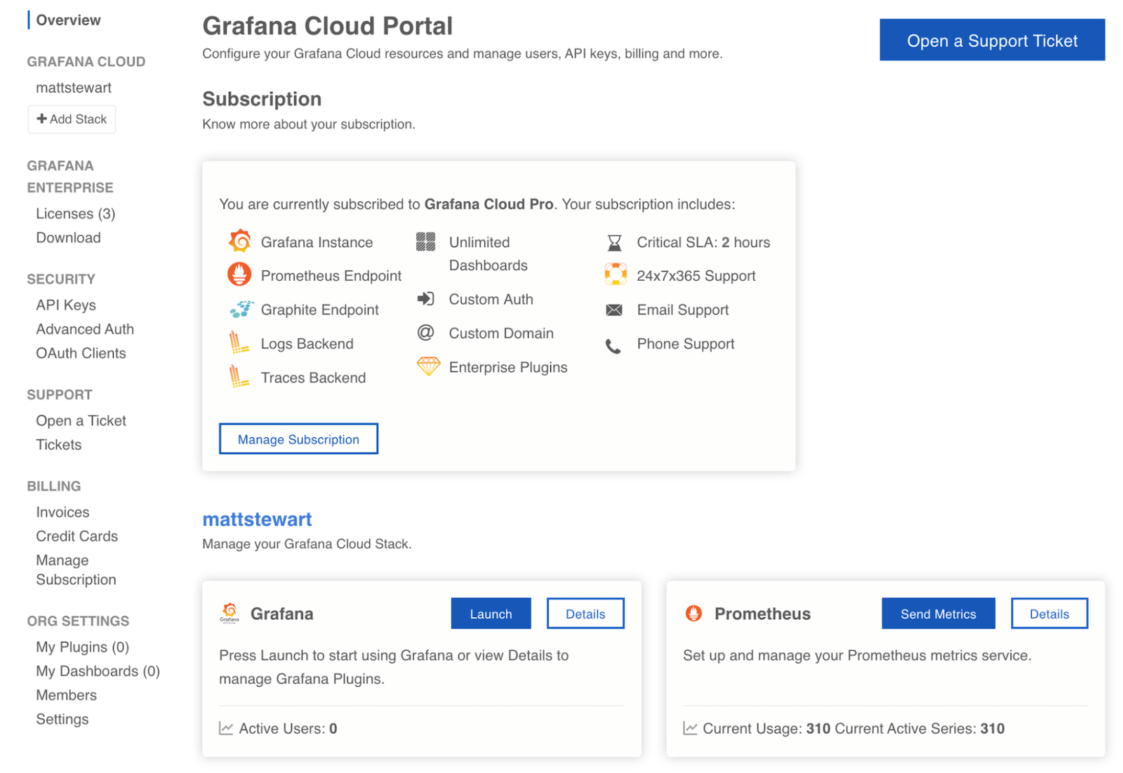Navigate to Invoices under Billing
1123x773 pixels.
coord(62,512)
